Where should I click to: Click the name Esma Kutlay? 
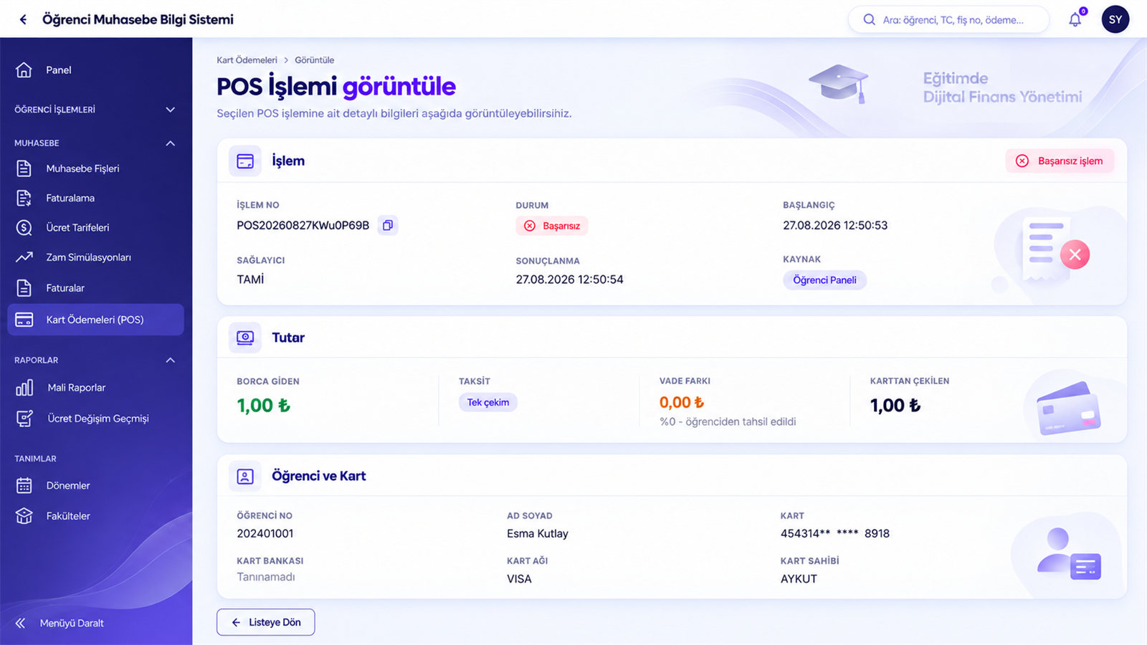pos(538,534)
